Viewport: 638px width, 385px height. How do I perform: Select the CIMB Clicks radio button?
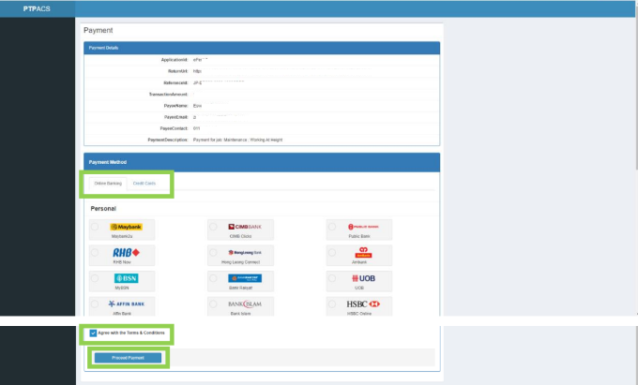(x=213, y=227)
